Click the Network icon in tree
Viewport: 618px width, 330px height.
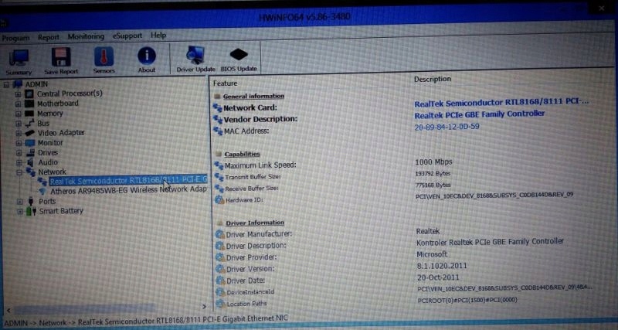31,172
